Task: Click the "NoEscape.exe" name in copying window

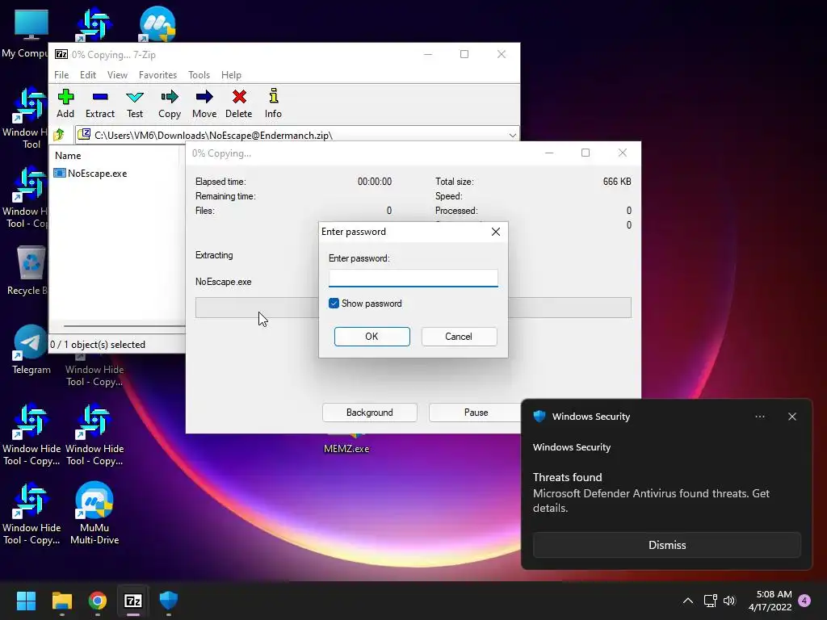Action: point(223,282)
